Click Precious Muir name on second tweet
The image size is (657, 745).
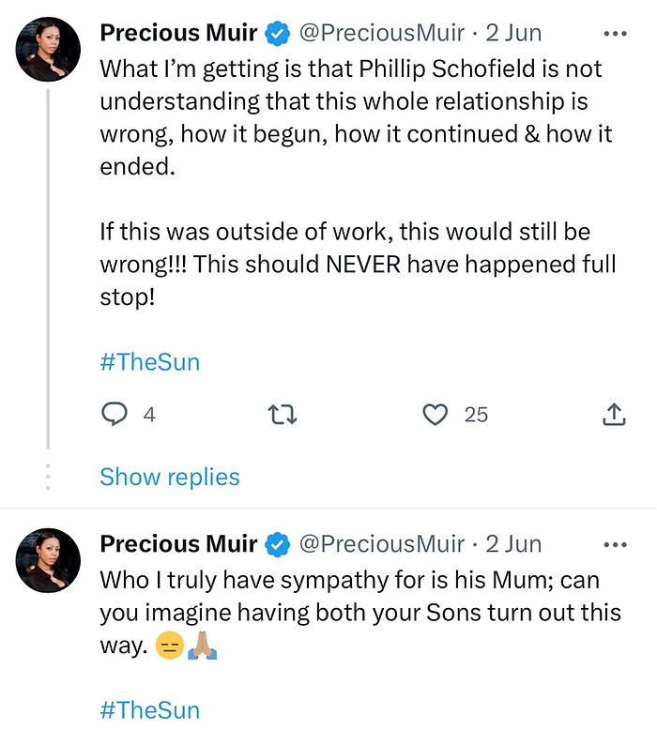click(178, 544)
